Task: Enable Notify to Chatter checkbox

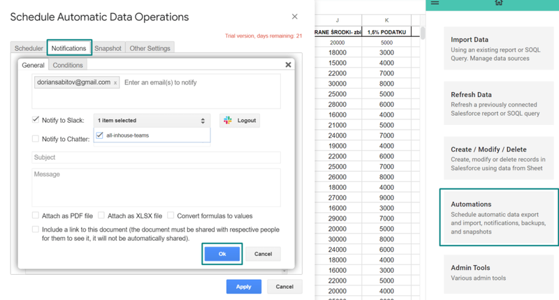Action: (x=36, y=139)
